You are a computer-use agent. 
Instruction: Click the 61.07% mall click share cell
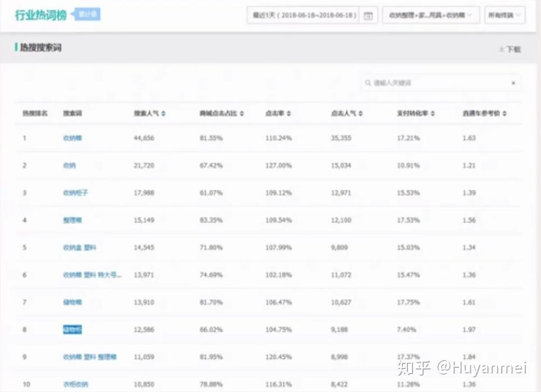tap(211, 193)
